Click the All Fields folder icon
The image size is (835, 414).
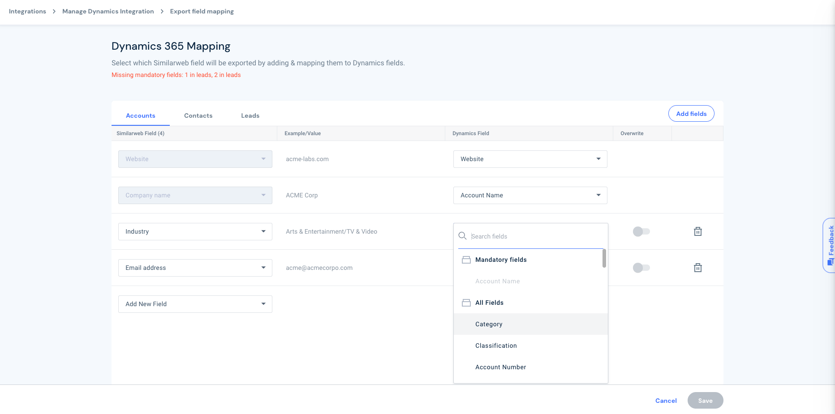(466, 303)
